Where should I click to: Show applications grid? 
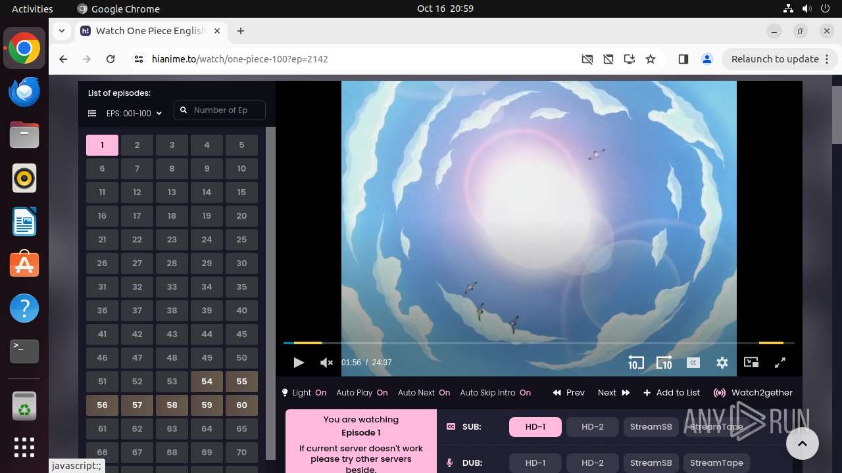[x=24, y=447]
